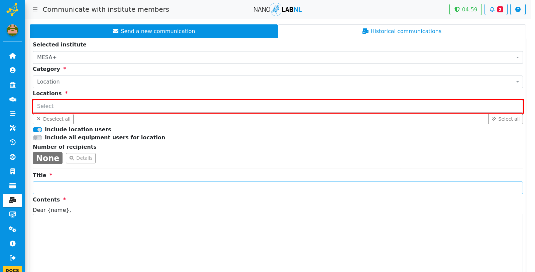Open the Home sidebar icon

point(12,56)
